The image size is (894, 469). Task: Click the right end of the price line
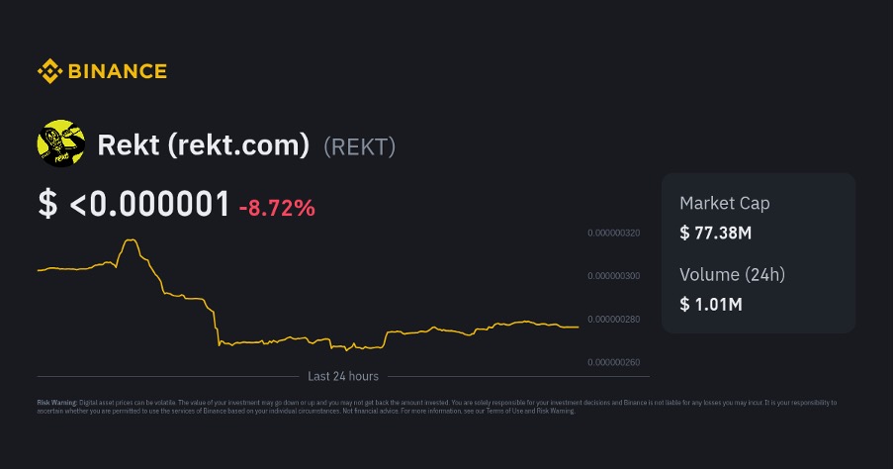point(578,328)
